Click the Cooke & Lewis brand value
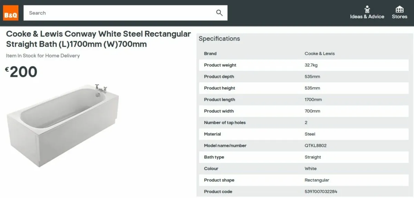This screenshot has height=198, width=414. 319,53
